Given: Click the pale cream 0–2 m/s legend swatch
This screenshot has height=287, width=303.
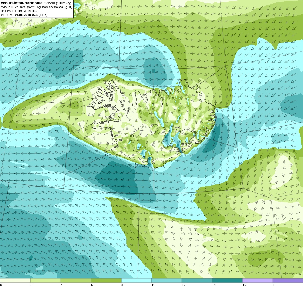Looking at the screenshot, I should coord(15,280).
